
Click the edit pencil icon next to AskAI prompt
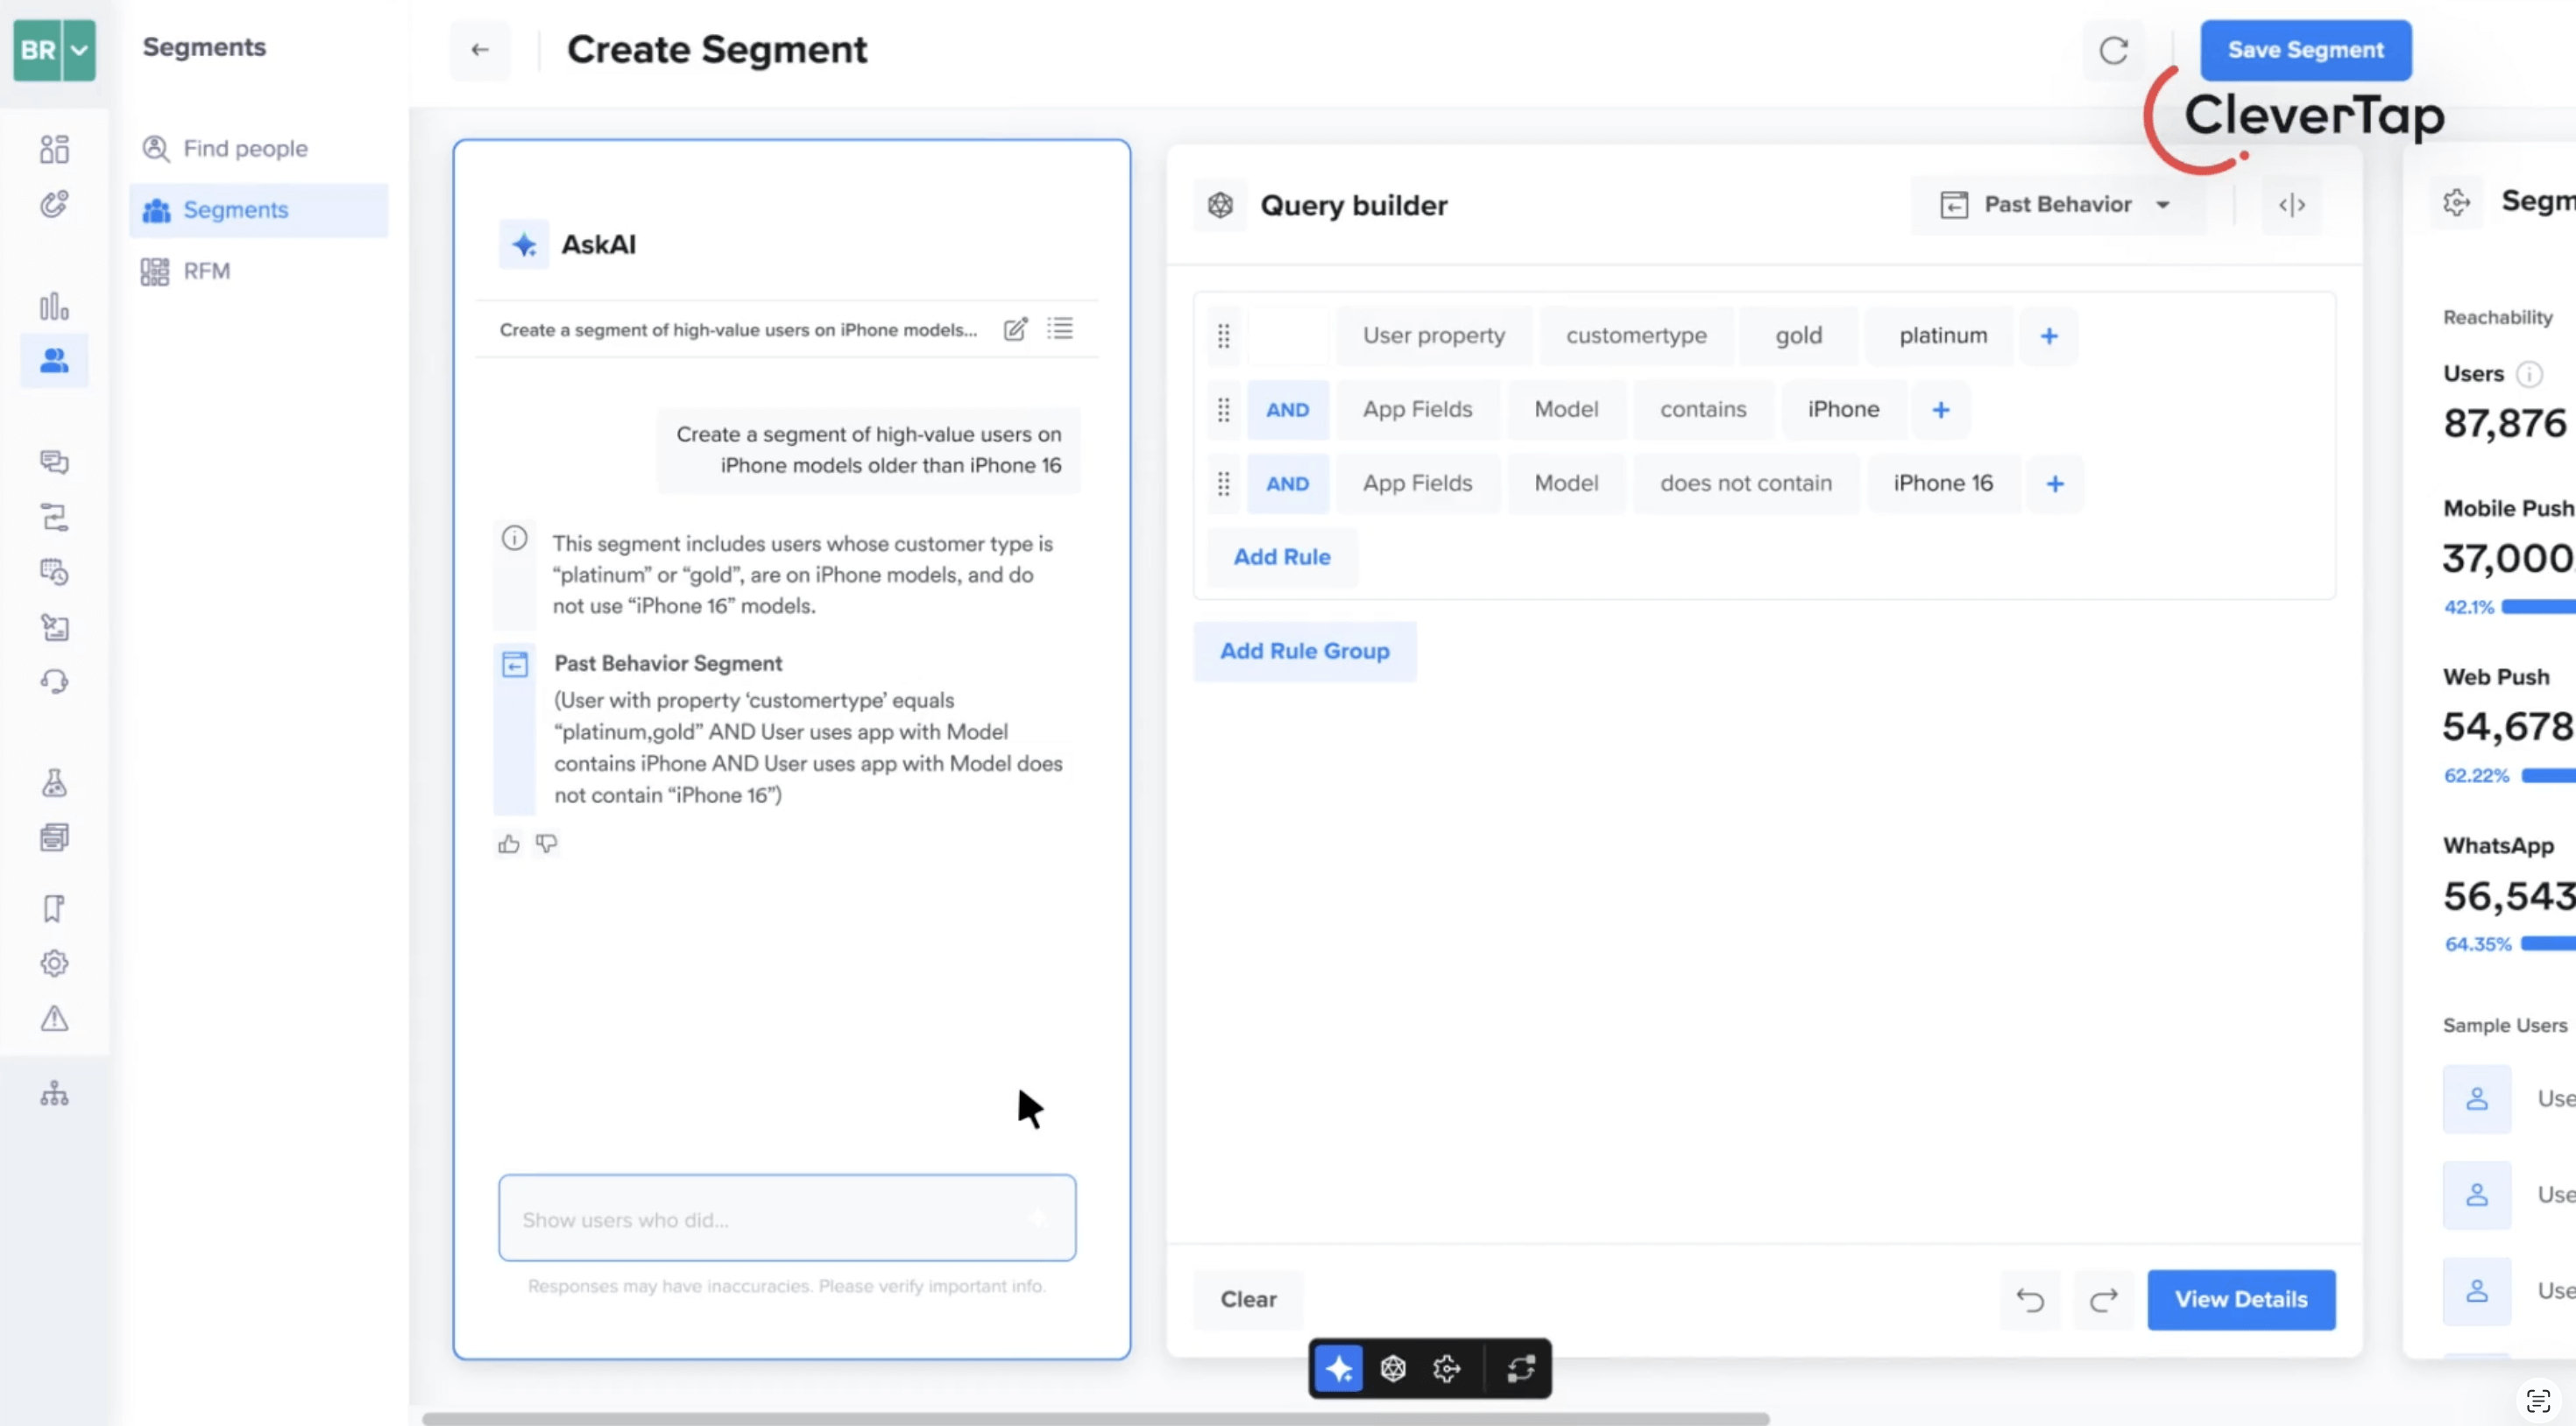1015,329
